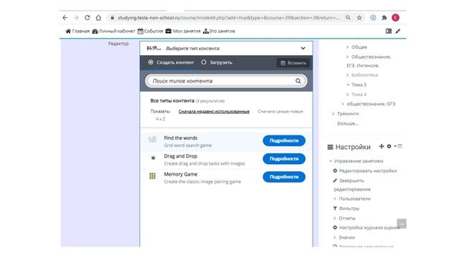This screenshot has height=258, width=459.
Task: Open the browser profile avatar
Action: coord(395,17)
